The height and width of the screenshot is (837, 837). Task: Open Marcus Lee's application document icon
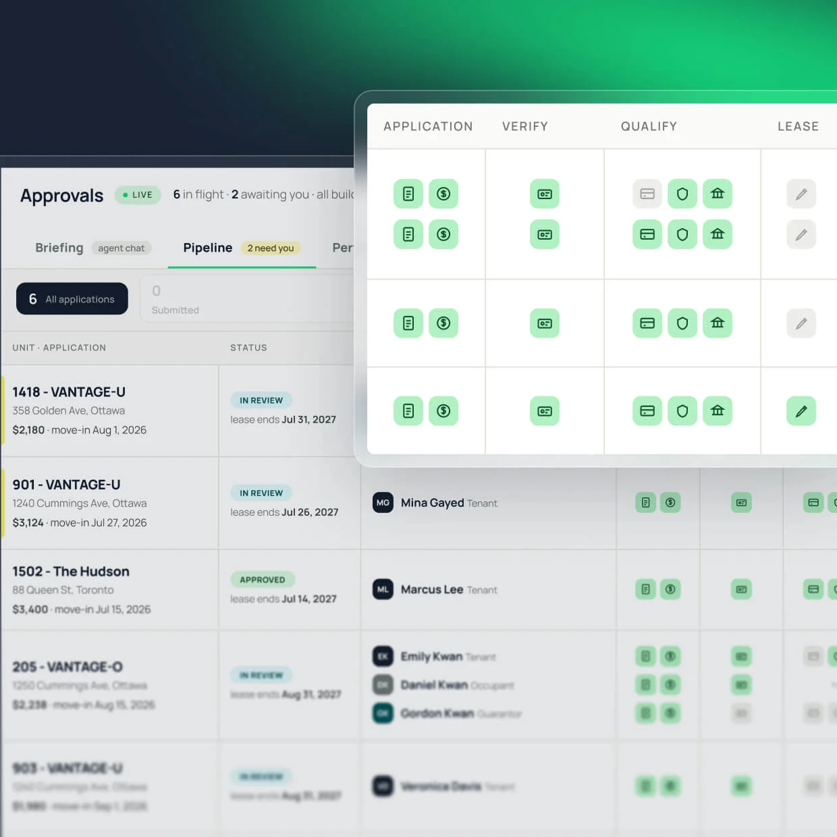[x=646, y=589]
